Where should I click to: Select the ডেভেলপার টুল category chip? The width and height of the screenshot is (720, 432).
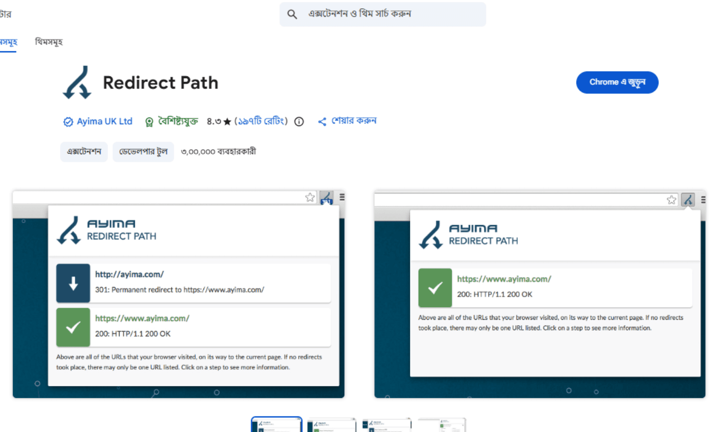[x=143, y=152]
